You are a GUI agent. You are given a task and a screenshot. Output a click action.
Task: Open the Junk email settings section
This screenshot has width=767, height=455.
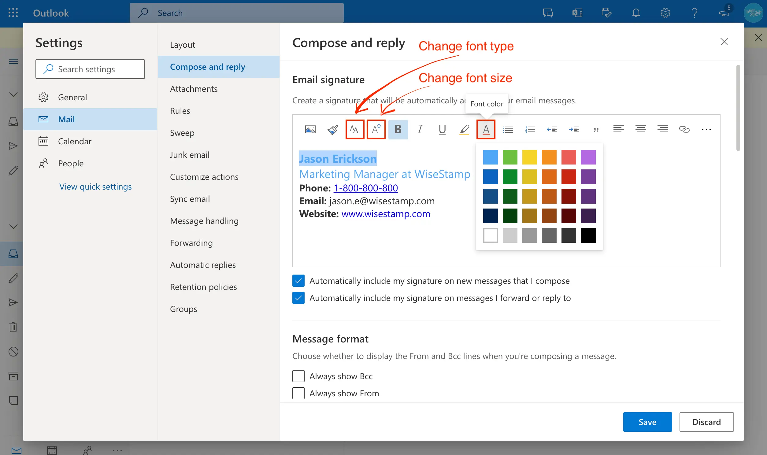(x=190, y=155)
